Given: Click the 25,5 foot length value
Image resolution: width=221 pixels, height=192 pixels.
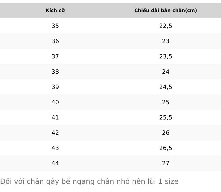Looking at the screenshot, I should coord(166,117).
